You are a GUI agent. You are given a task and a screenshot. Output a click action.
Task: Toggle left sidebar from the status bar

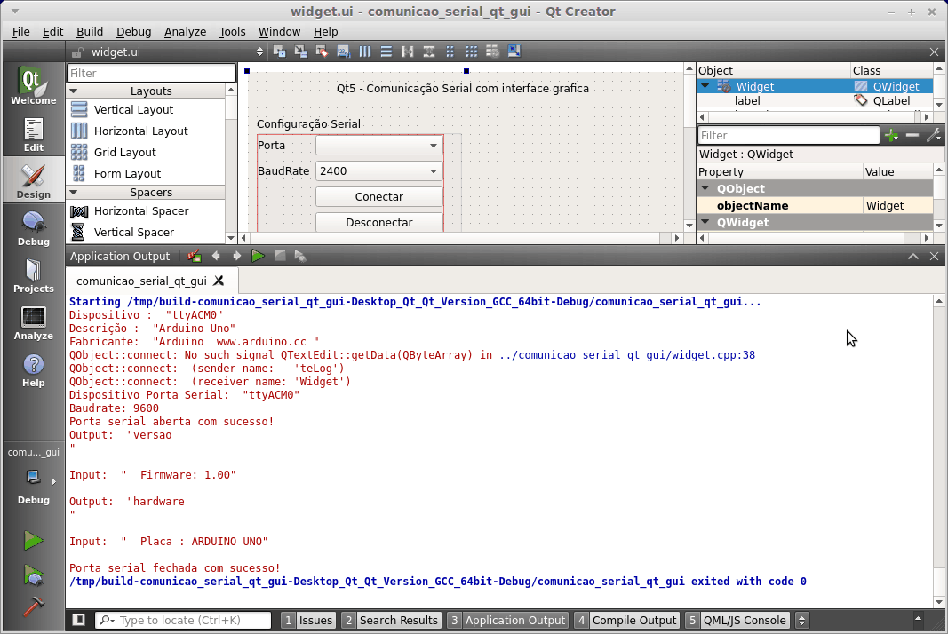click(x=78, y=620)
